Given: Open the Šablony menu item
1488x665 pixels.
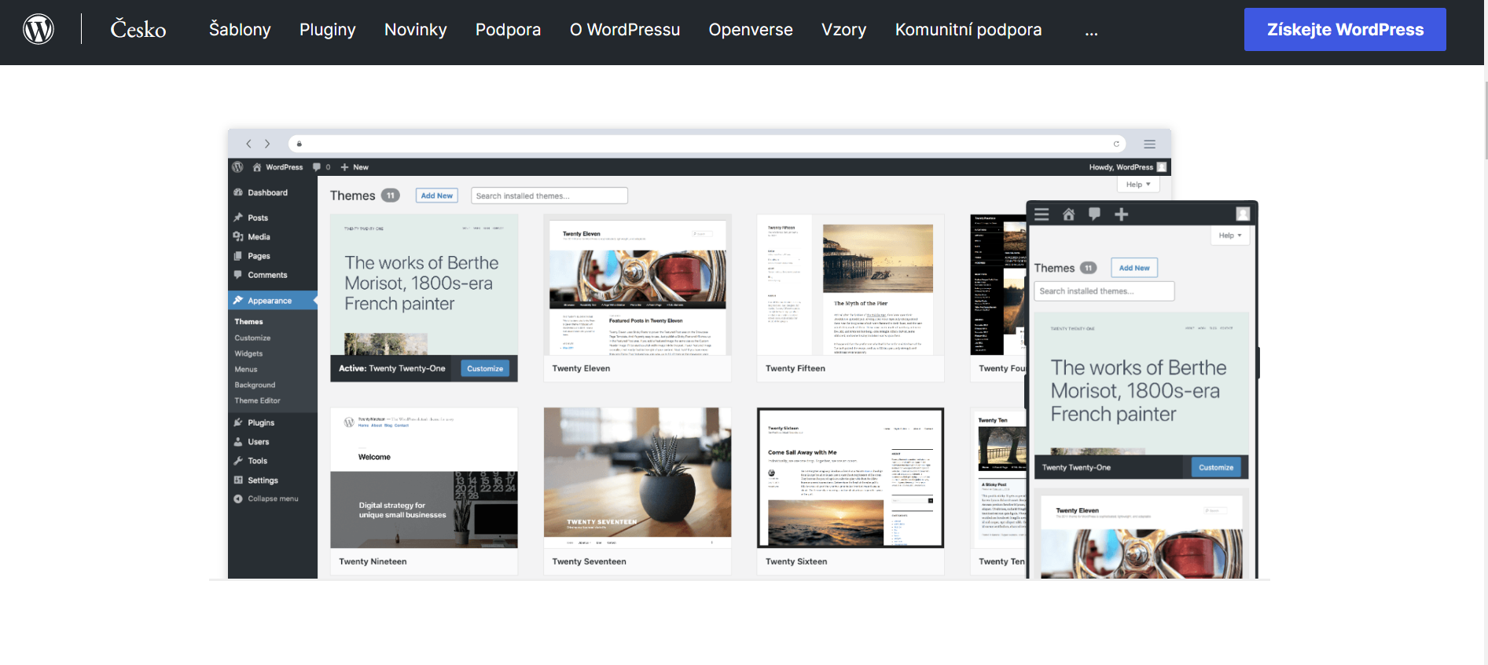Looking at the screenshot, I should pos(240,30).
